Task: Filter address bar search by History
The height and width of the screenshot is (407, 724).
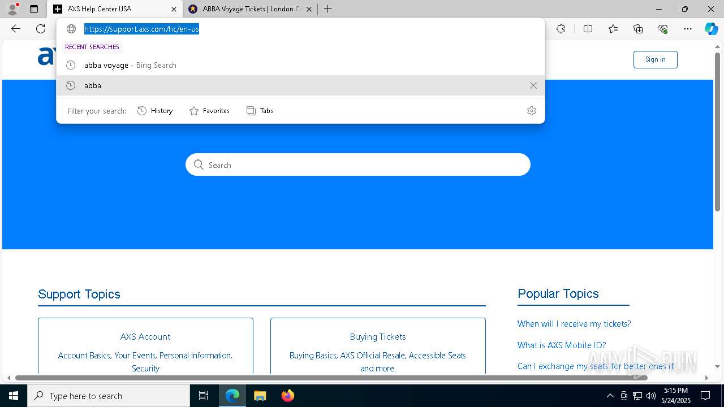Action: [x=155, y=111]
